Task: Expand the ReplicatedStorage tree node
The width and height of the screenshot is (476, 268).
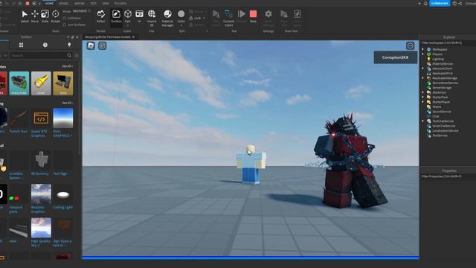Action: click(423, 78)
